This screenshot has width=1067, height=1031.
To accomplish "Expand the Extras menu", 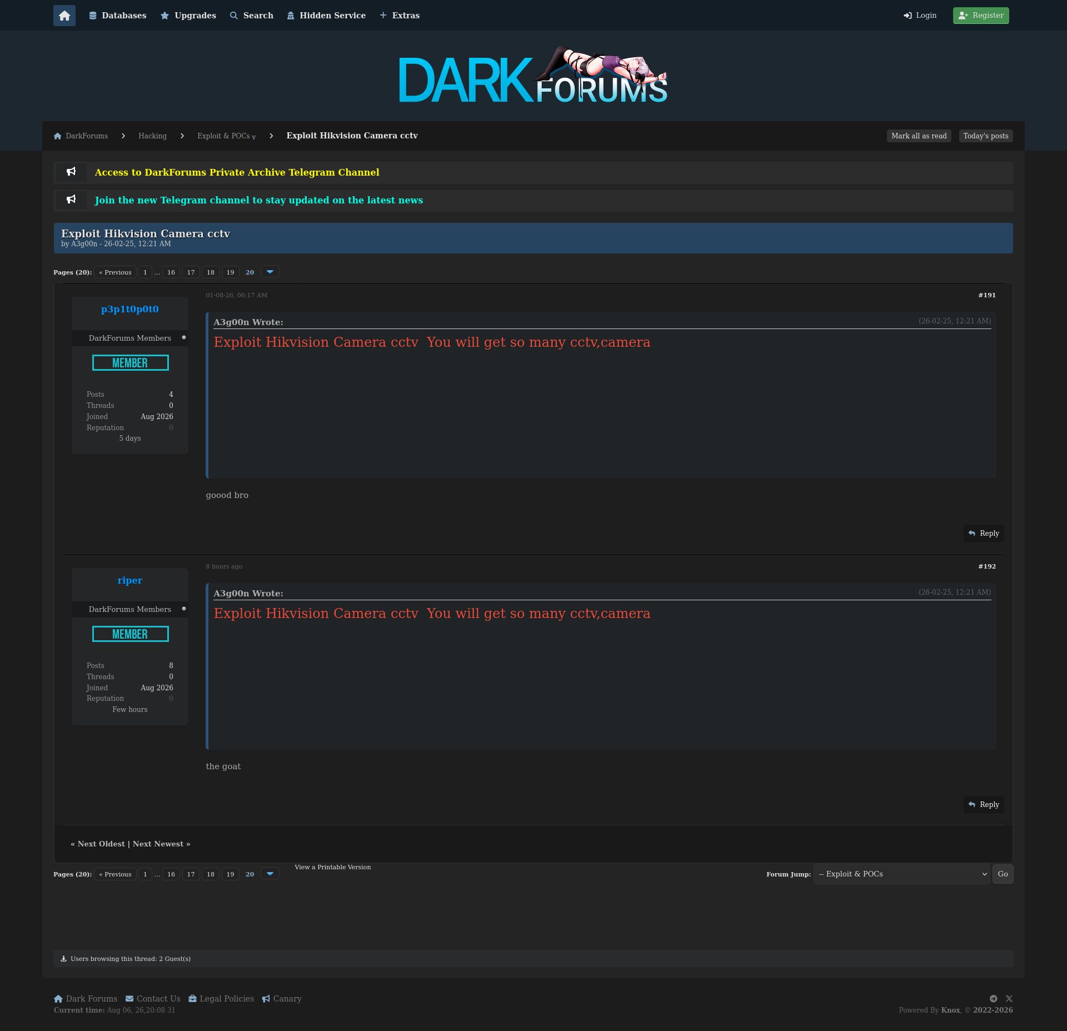I will [400, 16].
